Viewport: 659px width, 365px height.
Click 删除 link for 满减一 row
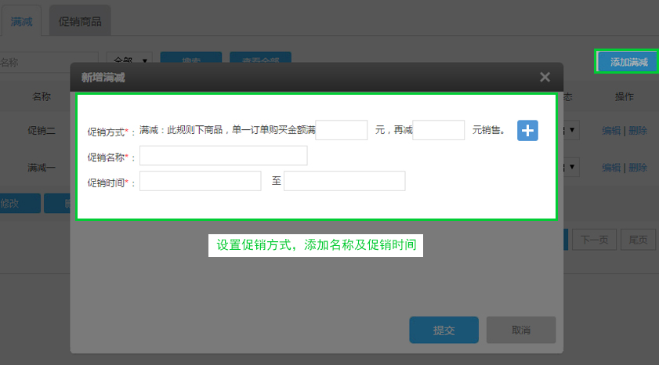pos(638,167)
